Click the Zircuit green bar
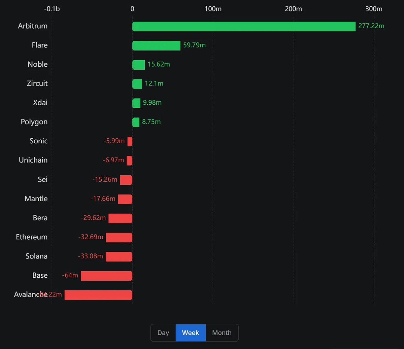This screenshot has width=404, height=349. tap(137, 84)
